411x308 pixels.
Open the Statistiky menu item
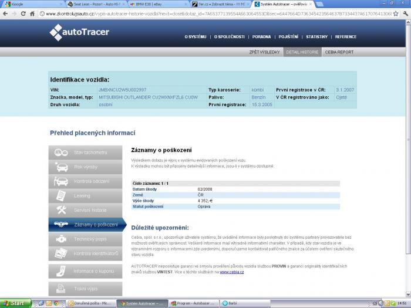pyautogui.click(x=316, y=37)
